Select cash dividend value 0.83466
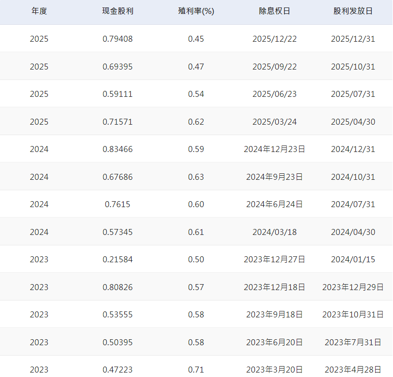Viewport: 393px width, 377px height. (118, 149)
